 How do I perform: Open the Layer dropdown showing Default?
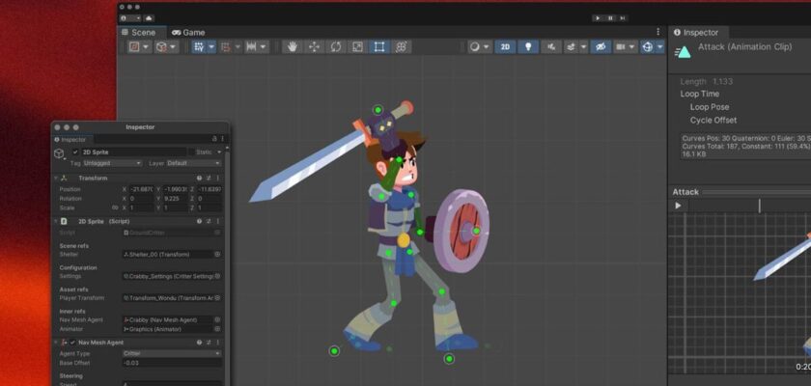[x=193, y=163]
